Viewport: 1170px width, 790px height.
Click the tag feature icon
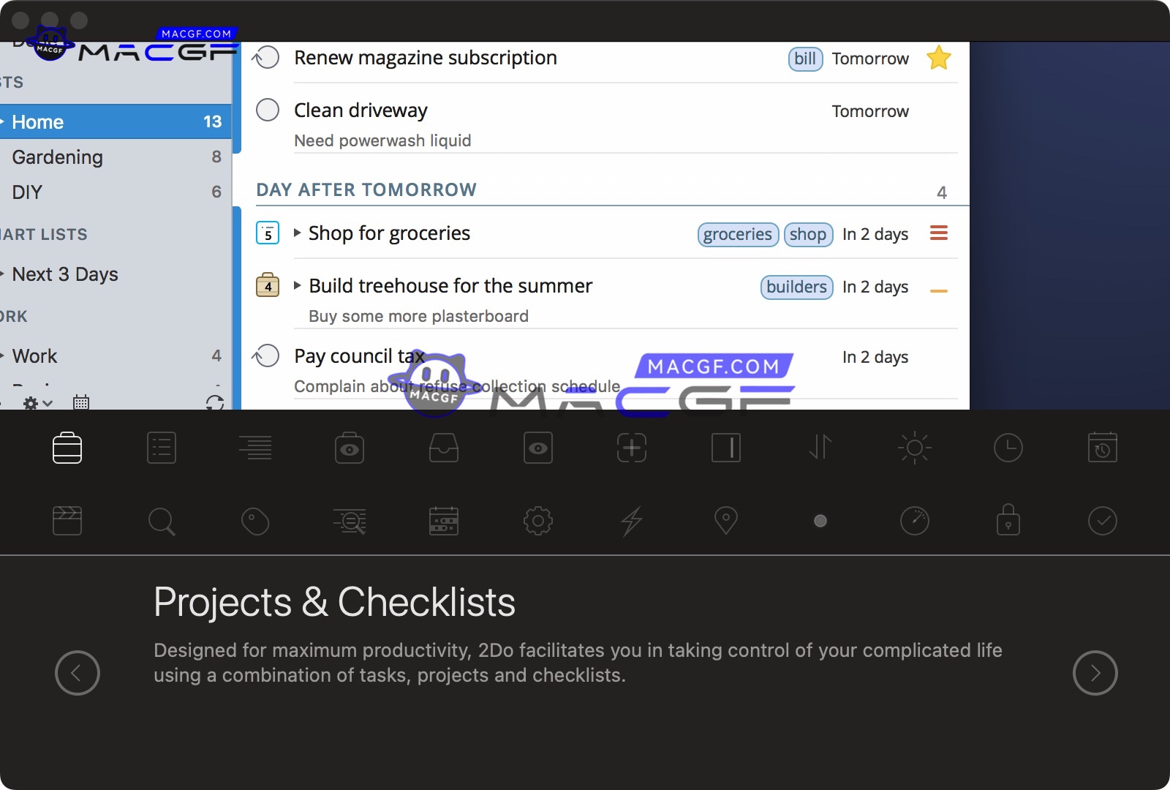pyautogui.click(x=255, y=522)
